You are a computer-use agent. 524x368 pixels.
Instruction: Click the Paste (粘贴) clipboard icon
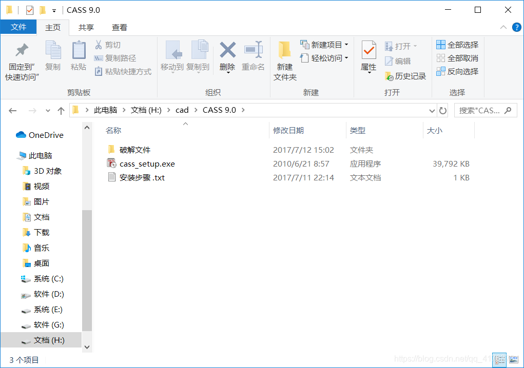pos(79,50)
